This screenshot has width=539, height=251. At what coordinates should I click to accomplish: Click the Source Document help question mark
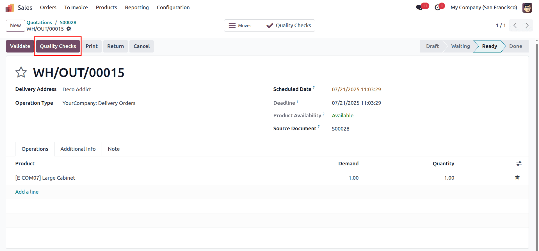[x=319, y=127]
